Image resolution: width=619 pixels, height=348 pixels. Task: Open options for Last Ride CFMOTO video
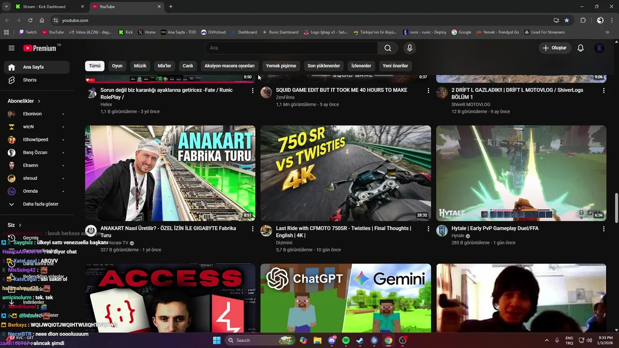[x=428, y=229]
